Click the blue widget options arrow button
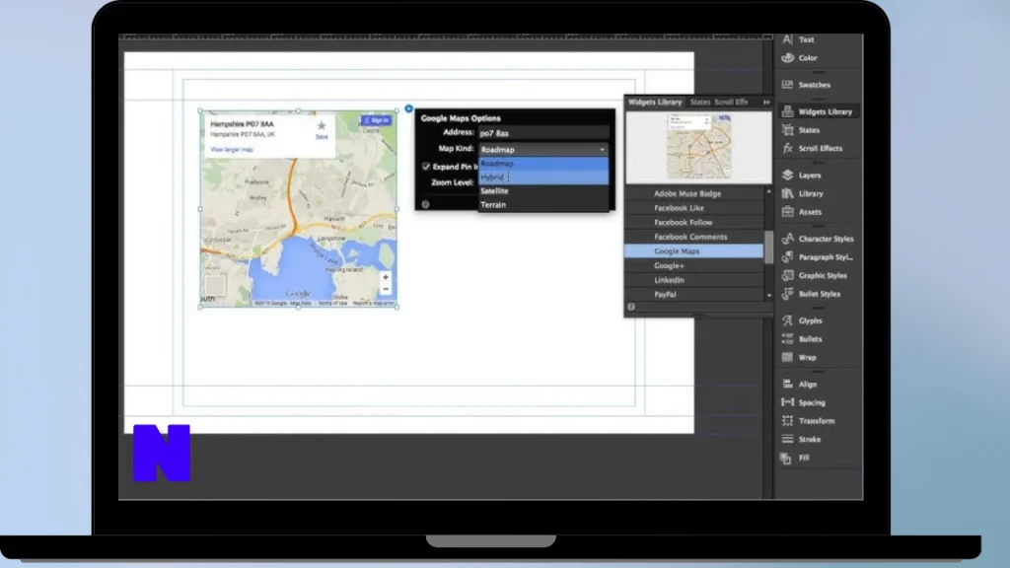1010x568 pixels. click(x=409, y=108)
